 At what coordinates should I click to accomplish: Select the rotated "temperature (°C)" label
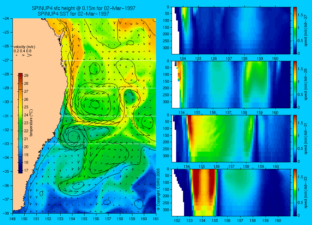(31, 123)
